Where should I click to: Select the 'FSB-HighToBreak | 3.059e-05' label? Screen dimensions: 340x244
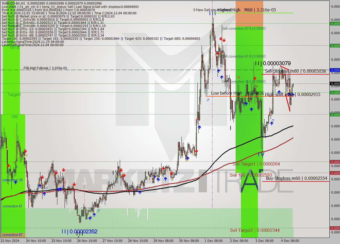click(x=45, y=68)
